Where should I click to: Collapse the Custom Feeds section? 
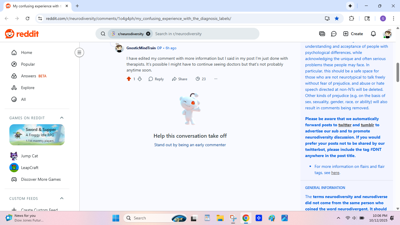pos(62,198)
